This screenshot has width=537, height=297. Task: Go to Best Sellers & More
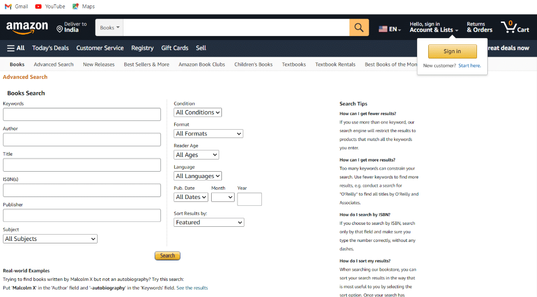coord(147,64)
